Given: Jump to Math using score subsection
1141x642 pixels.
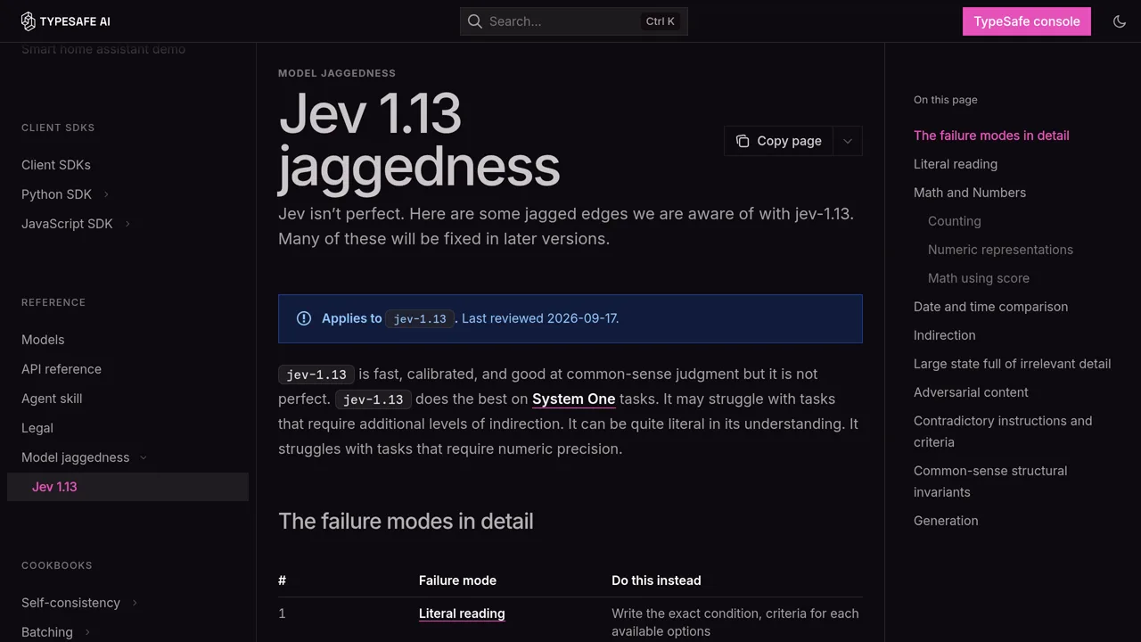Looking at the screenshot, I should click(x=979, y=278).
